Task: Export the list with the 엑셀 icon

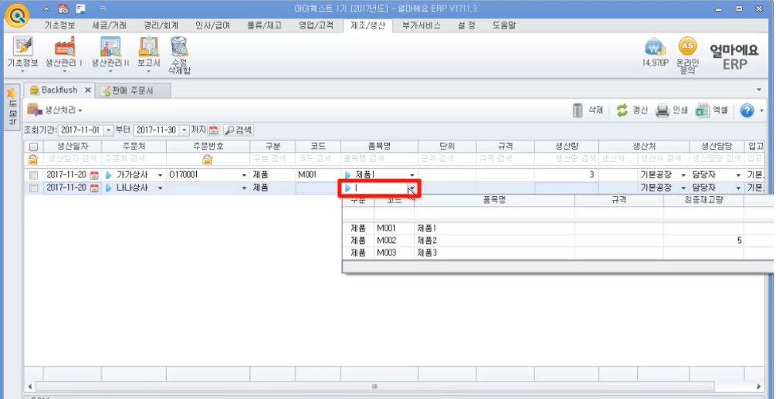Action: click(x=702, y=110)
